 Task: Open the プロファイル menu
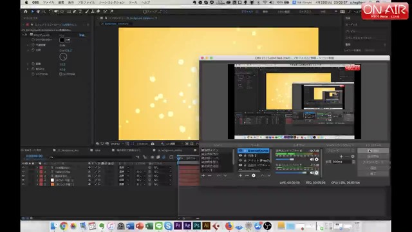pyautogui.click(x=86, y=3)
